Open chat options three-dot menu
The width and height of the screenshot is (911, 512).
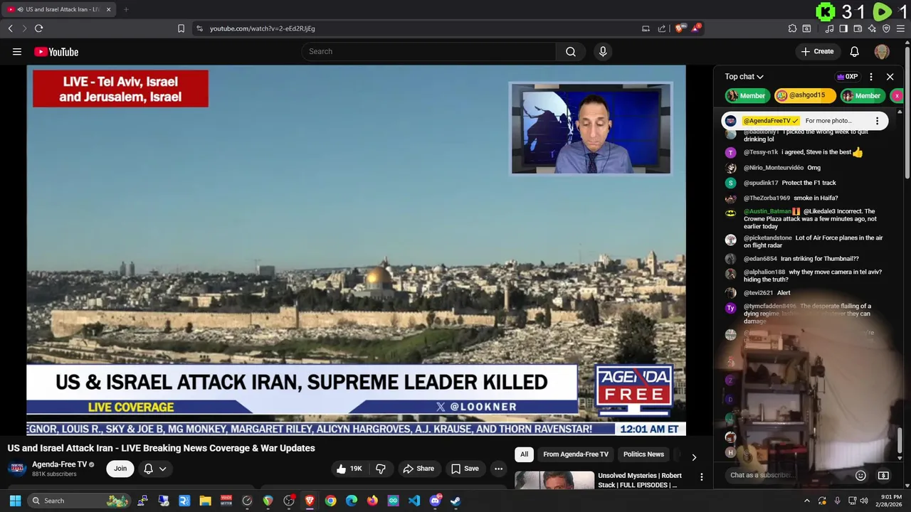pos(871,77)
